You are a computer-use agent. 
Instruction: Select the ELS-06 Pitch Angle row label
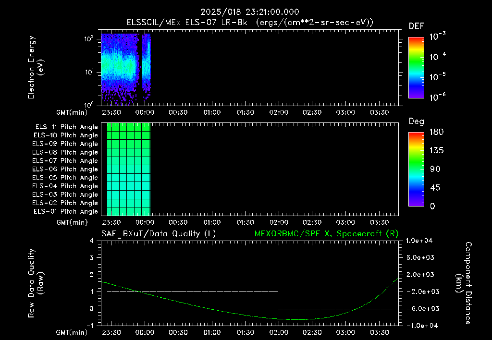(65, 169)
